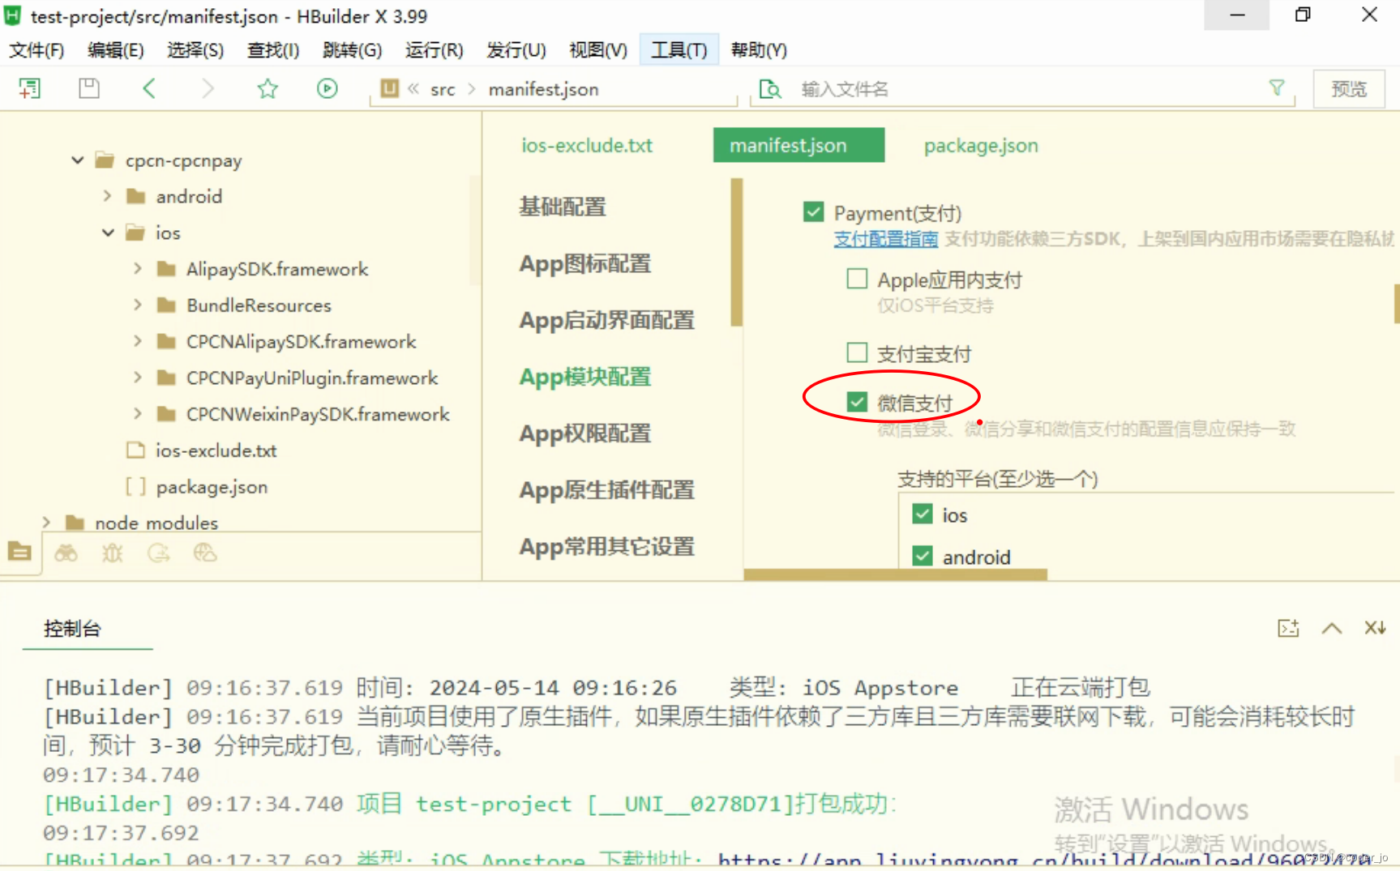
Task: Switch to the package.json editor tab
Action: coord(981,145)
